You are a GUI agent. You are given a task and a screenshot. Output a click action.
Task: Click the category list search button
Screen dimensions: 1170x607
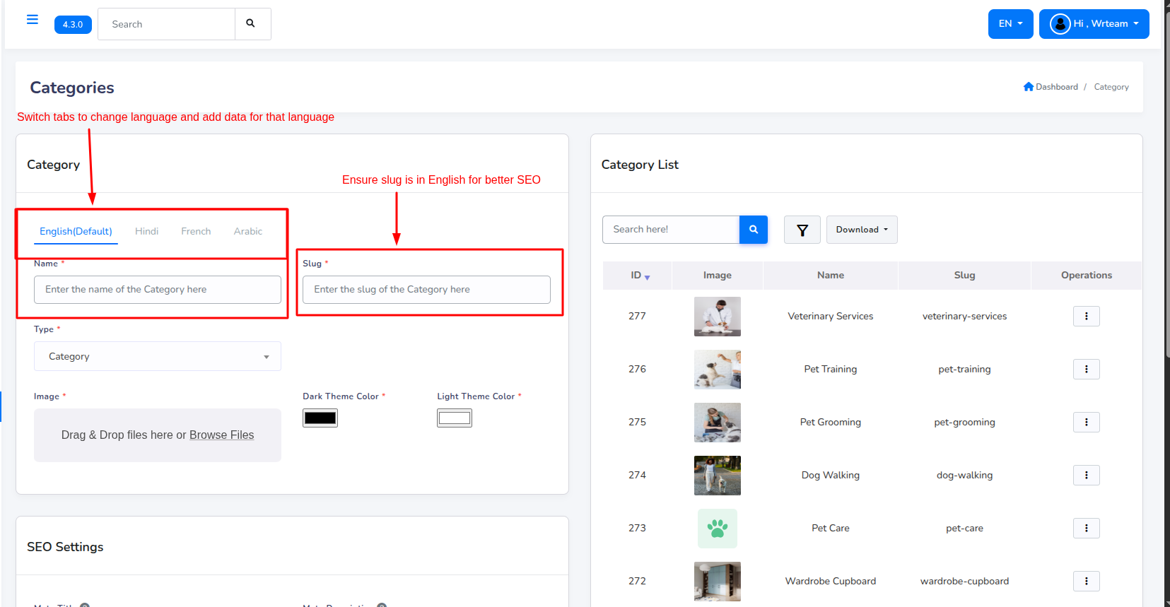coord(753,230)
